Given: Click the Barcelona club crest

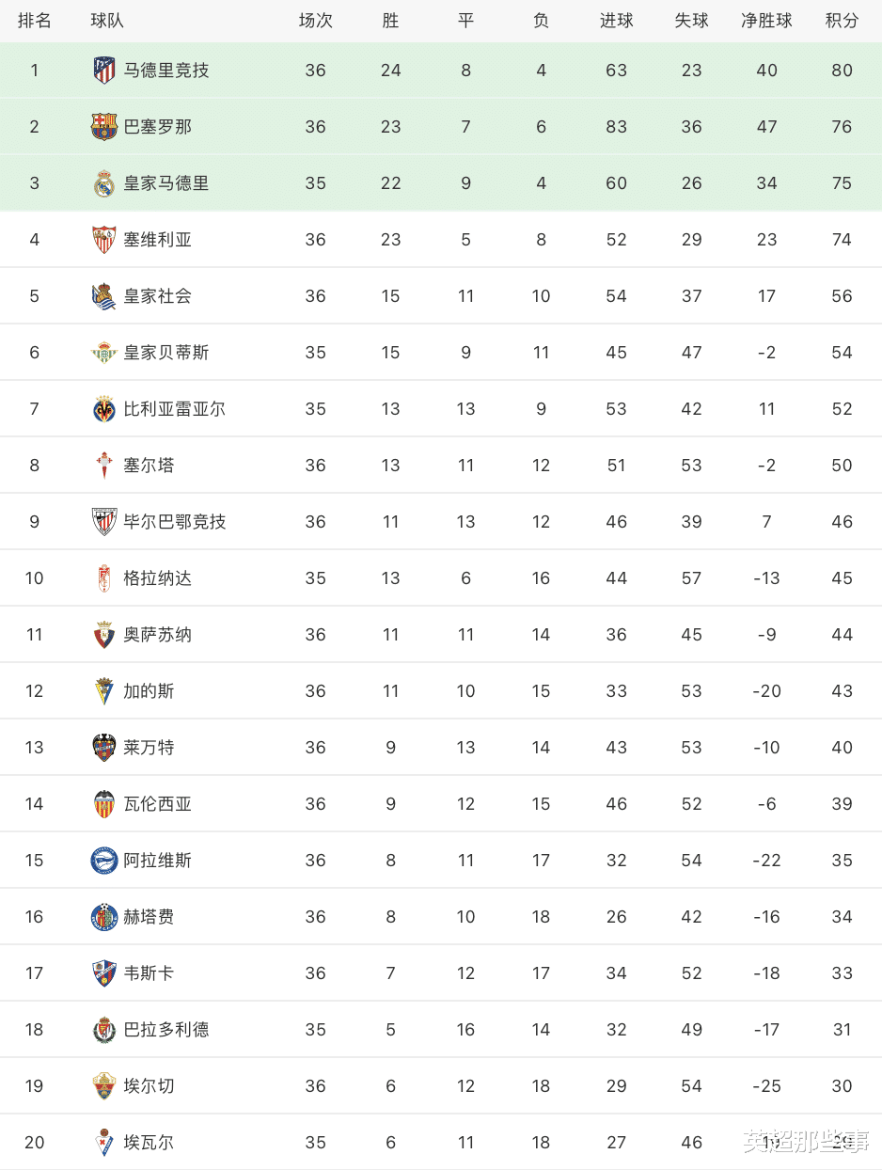Looking at the screenshot, I should click(103, 127).
